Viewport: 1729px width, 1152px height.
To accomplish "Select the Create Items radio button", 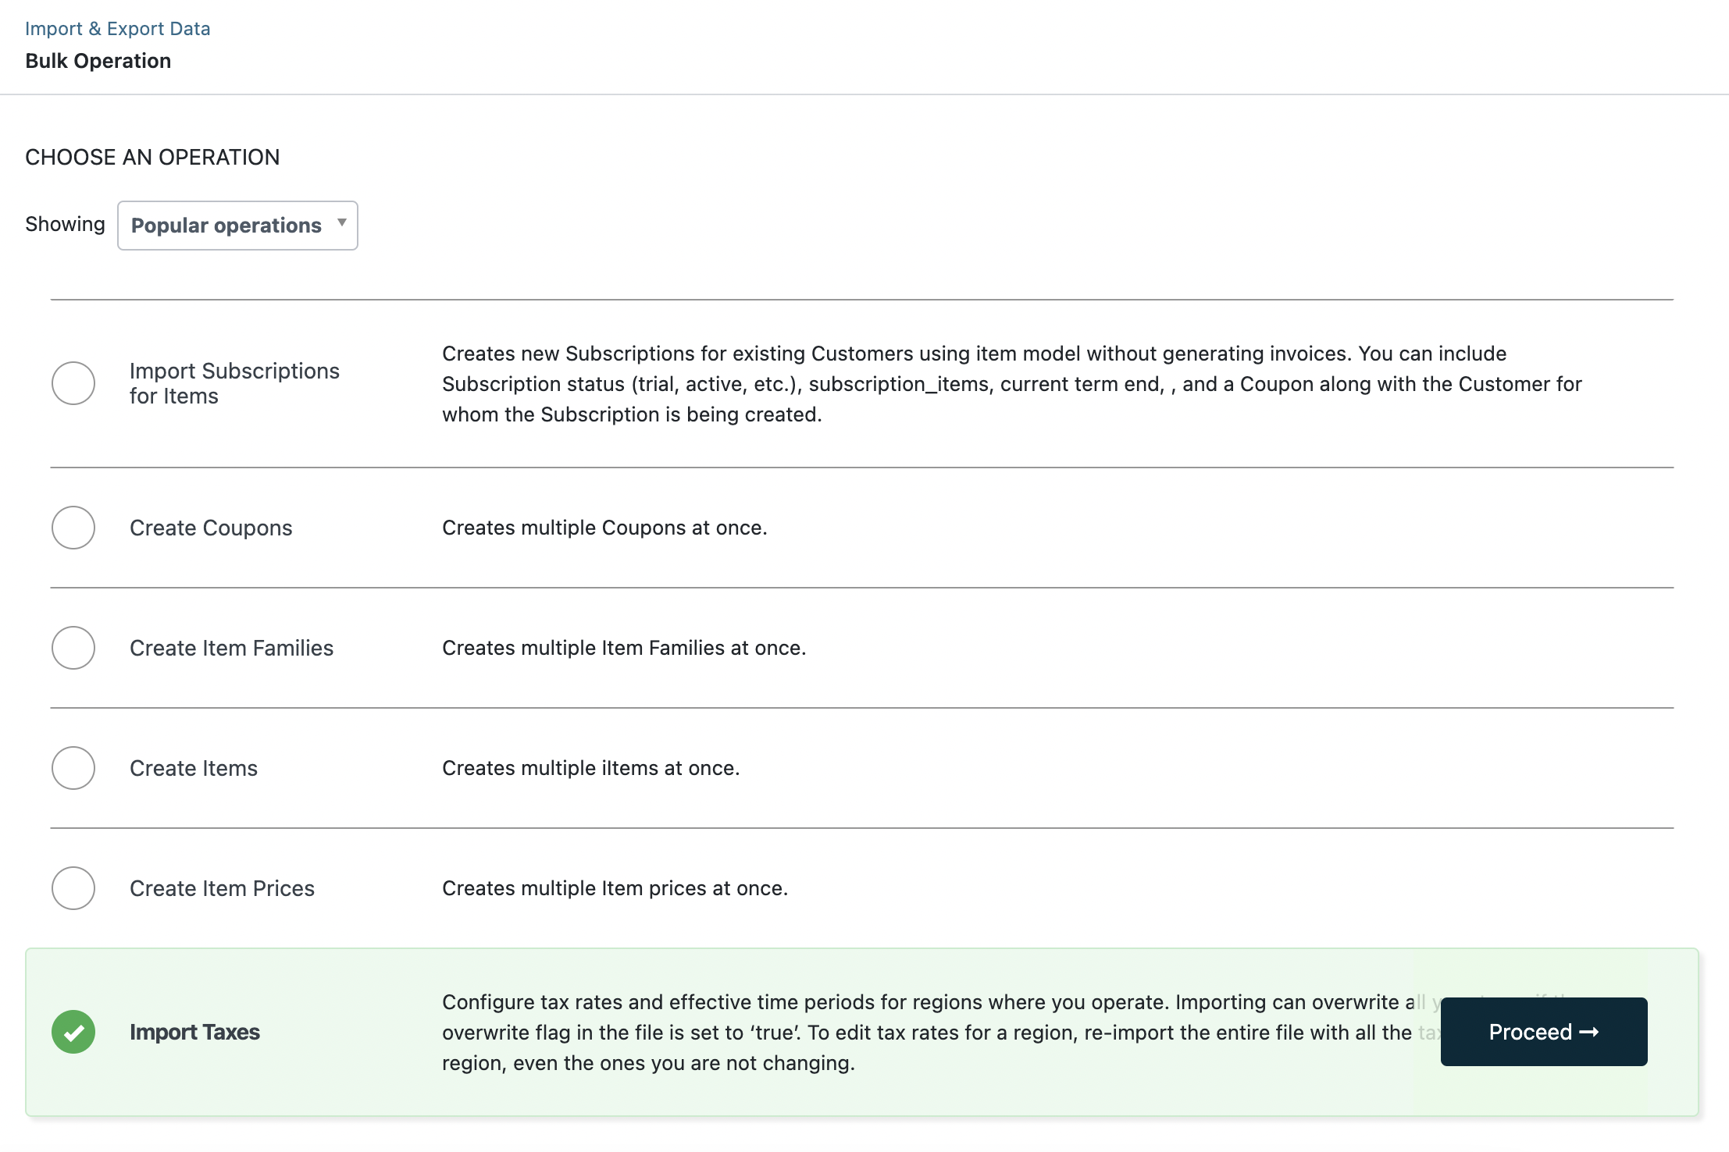I will (x=73, y=768).
